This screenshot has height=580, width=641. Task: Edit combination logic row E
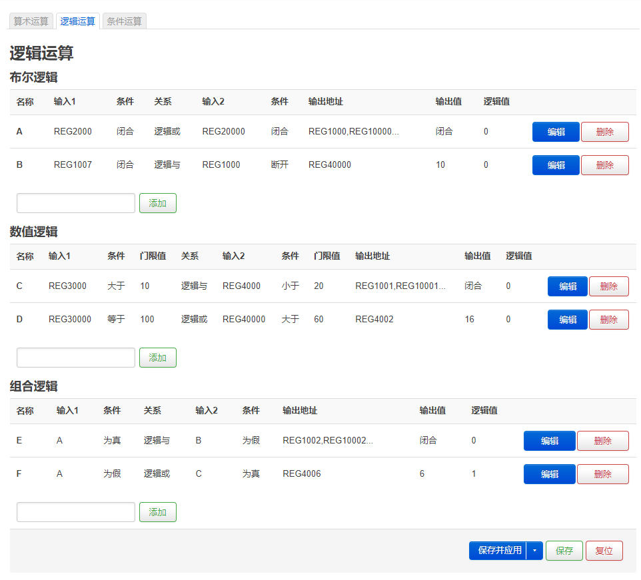[x=550, y=441]
